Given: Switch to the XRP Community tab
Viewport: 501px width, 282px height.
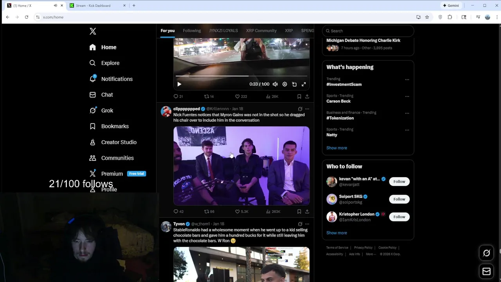Looking at the screenshot, I should click(x=261, y=31).
